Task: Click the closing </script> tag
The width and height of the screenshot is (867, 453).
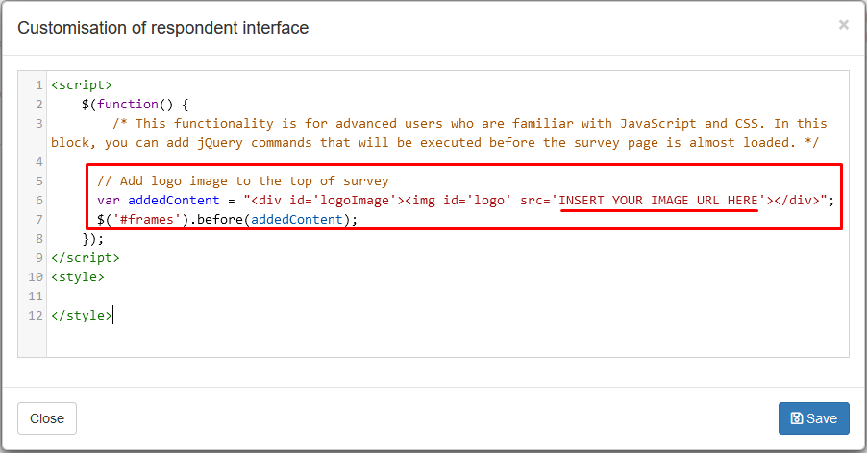Action: [x=86, y=257]
